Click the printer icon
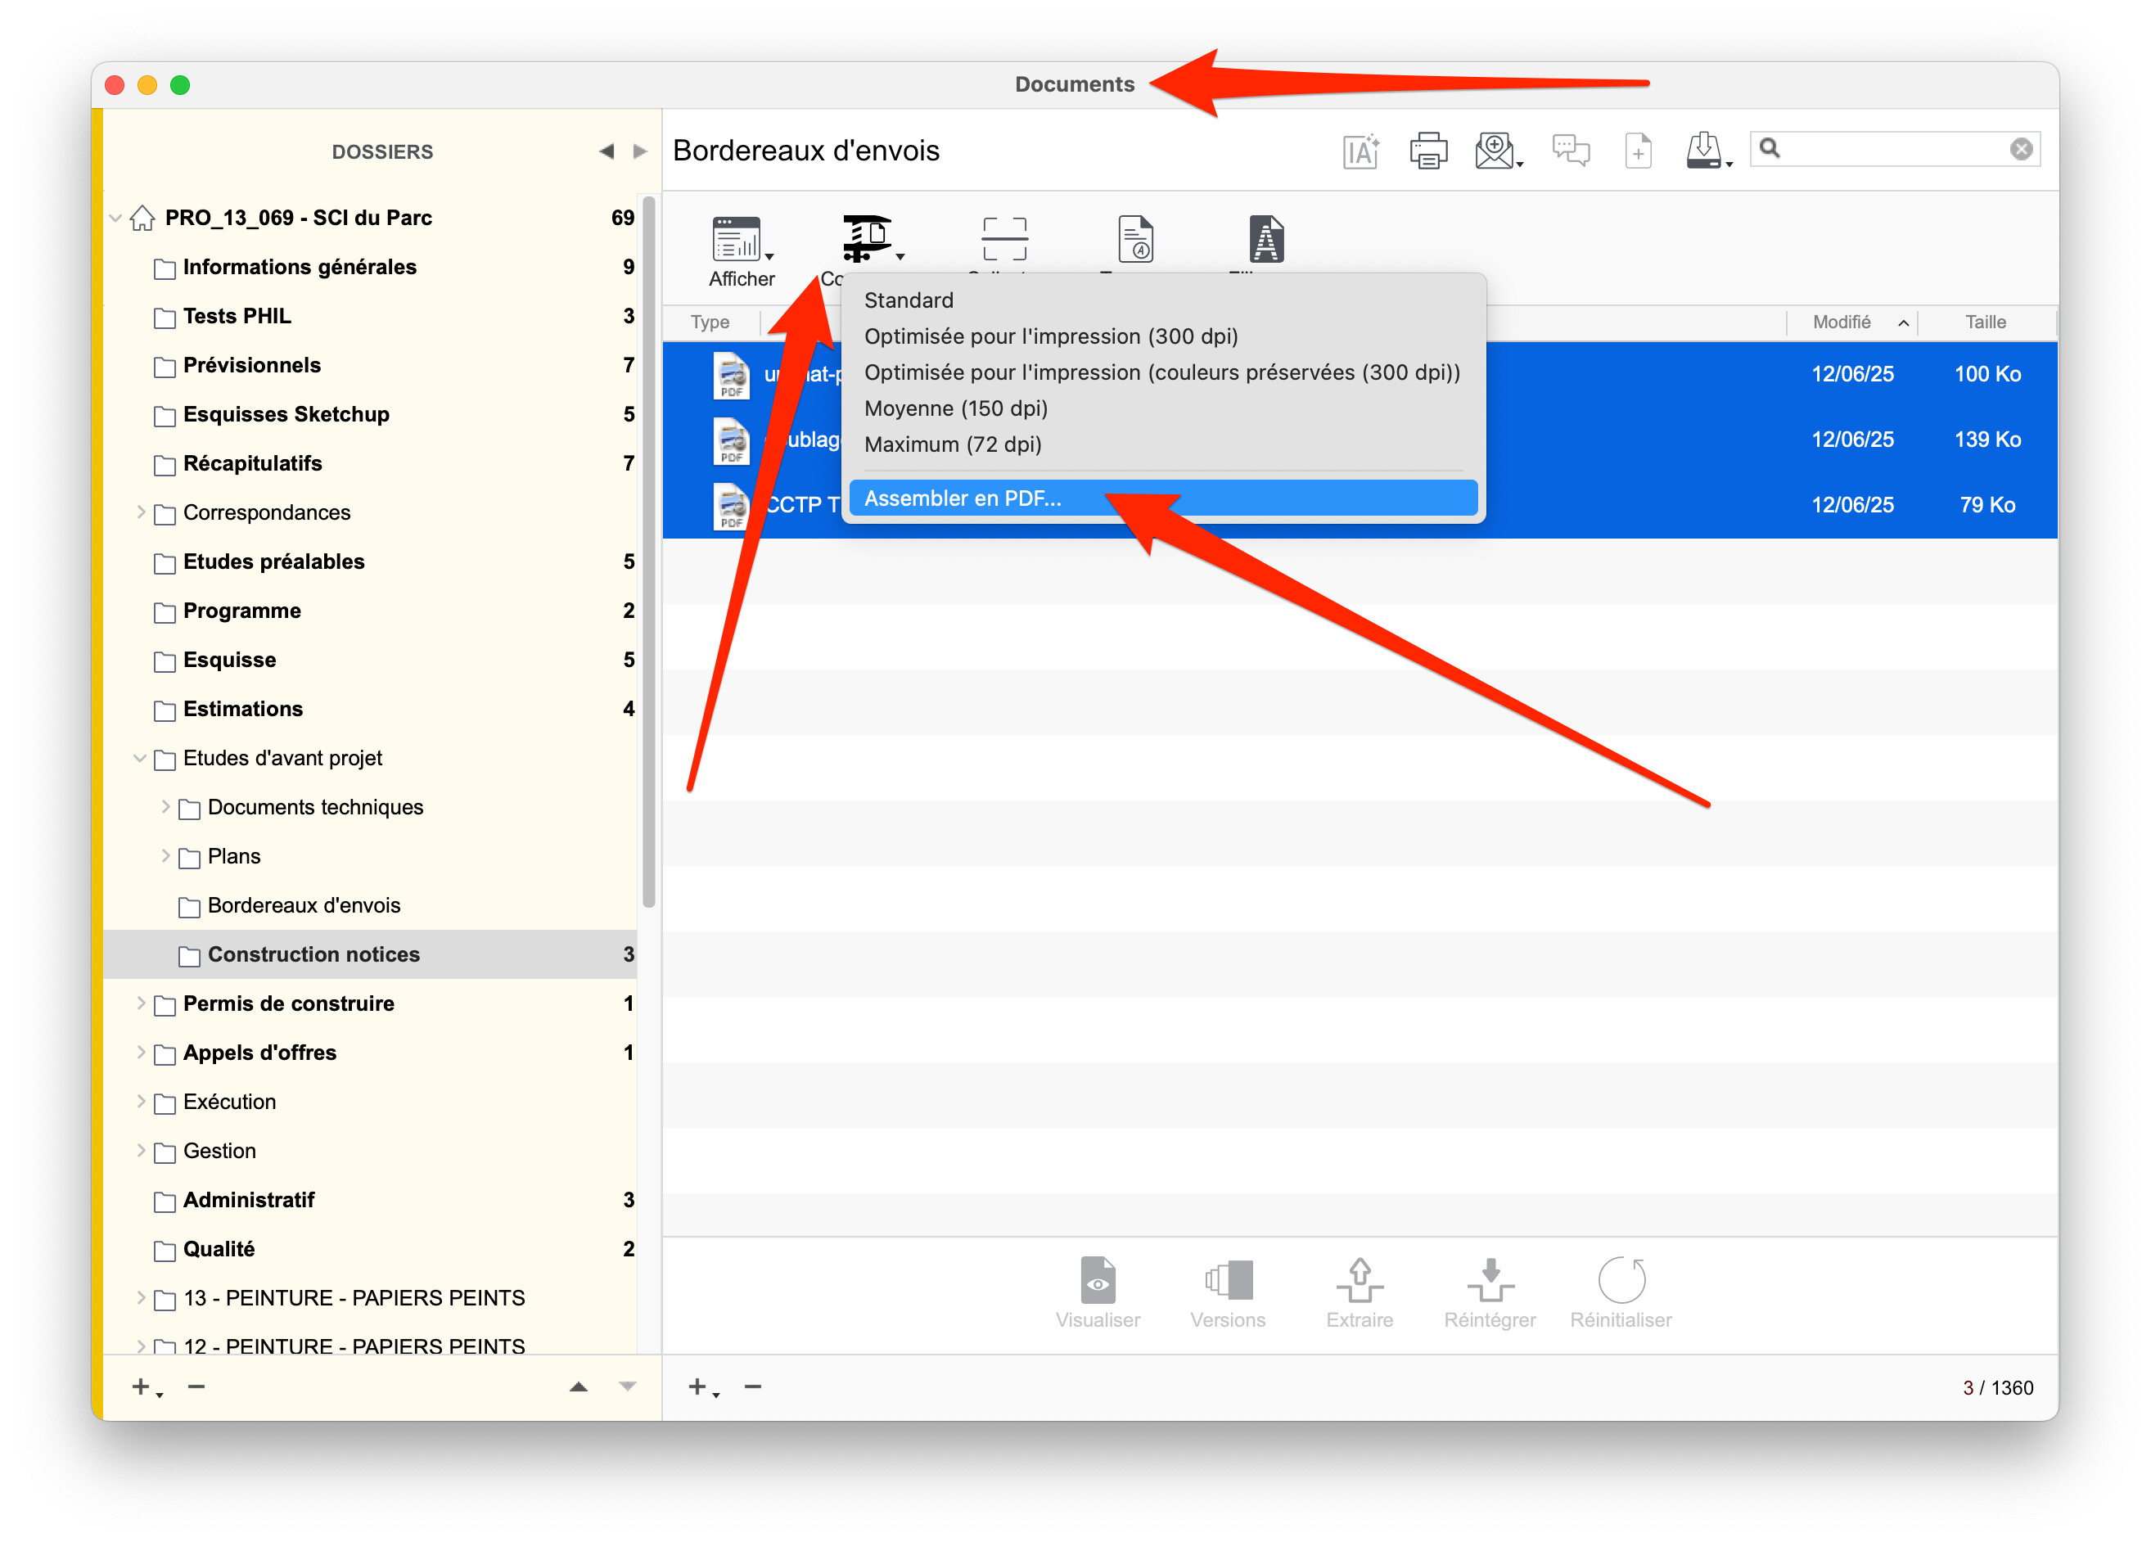The width and height of the screenshot is (2151, 1542). (1427, 151)
